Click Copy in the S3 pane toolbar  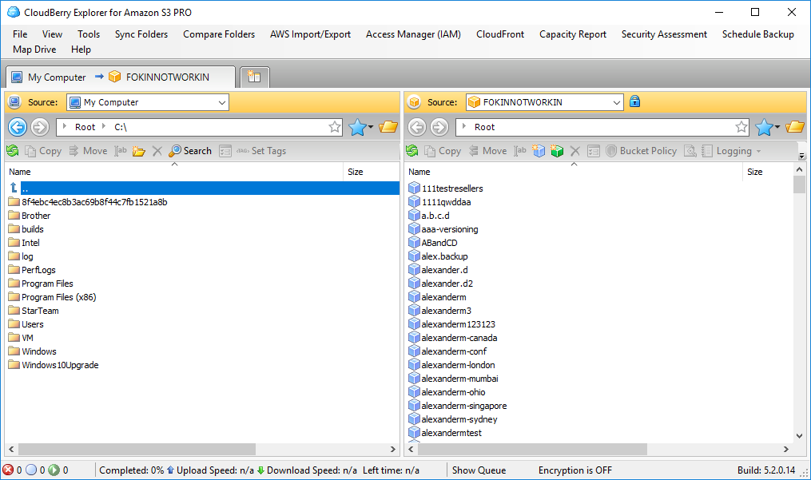tap(443, 150)
